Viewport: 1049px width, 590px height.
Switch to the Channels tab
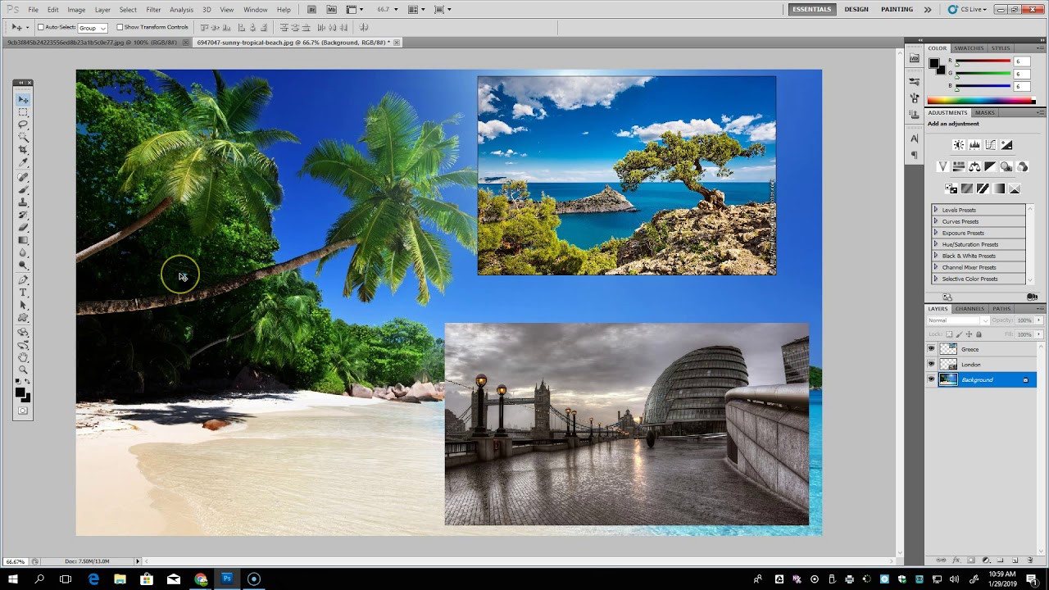(x=970, y=309)
